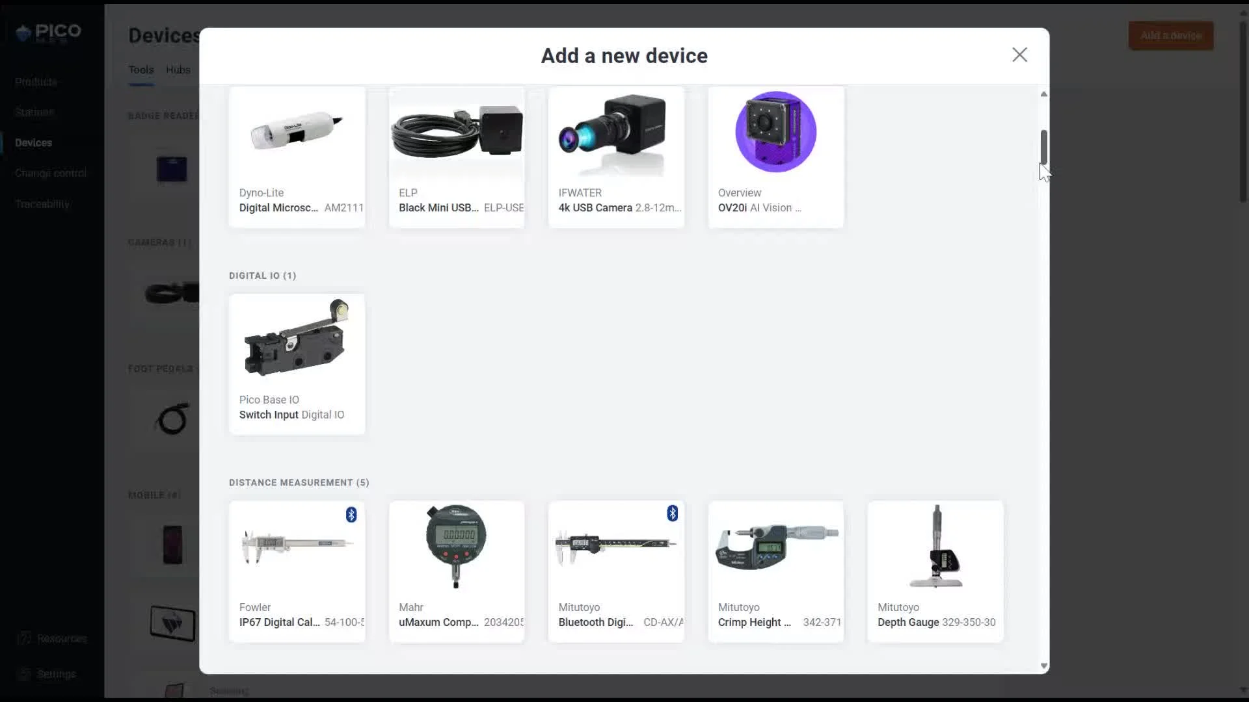Click the Digital Microscope model AM2111
Image resolution: width=1249 pixels, height=702 pixels.
(x=343, y=207)
